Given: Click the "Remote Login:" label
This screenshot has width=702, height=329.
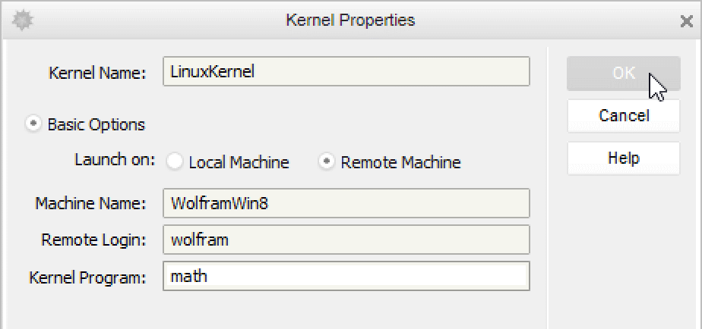Looking at the screenshot, I should tap(93, 240).
